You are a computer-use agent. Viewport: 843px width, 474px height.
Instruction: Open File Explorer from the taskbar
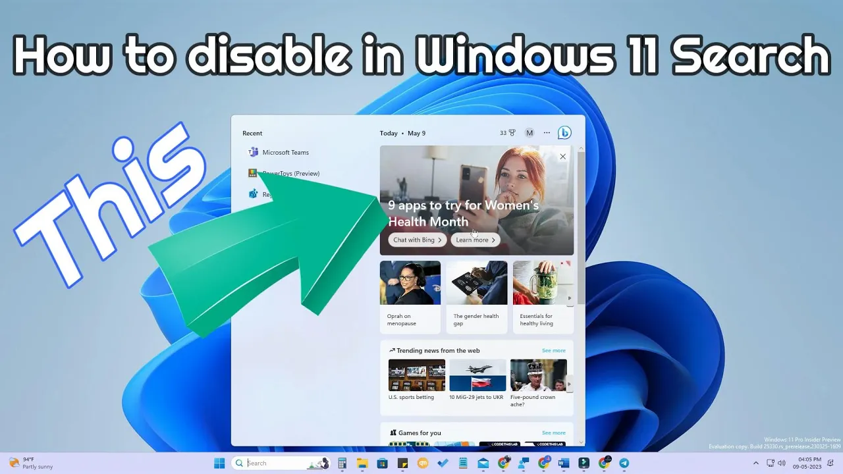pyautogui.click(x=362, y=463)
